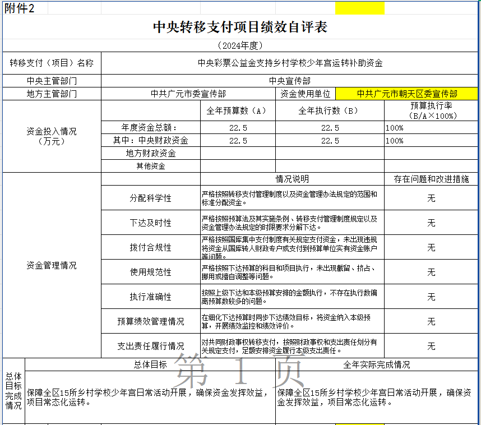Select the empty yellow cell in the top row
This screenshot has height=425, width=481.
click(359, 8)
